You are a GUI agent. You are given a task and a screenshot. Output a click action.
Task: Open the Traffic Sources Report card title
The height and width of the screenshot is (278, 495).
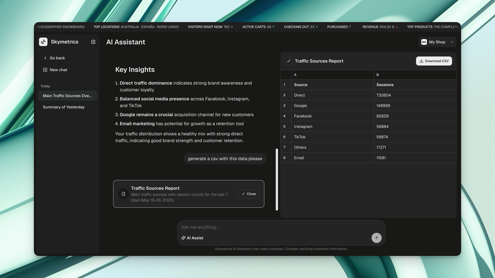(155, 188)
